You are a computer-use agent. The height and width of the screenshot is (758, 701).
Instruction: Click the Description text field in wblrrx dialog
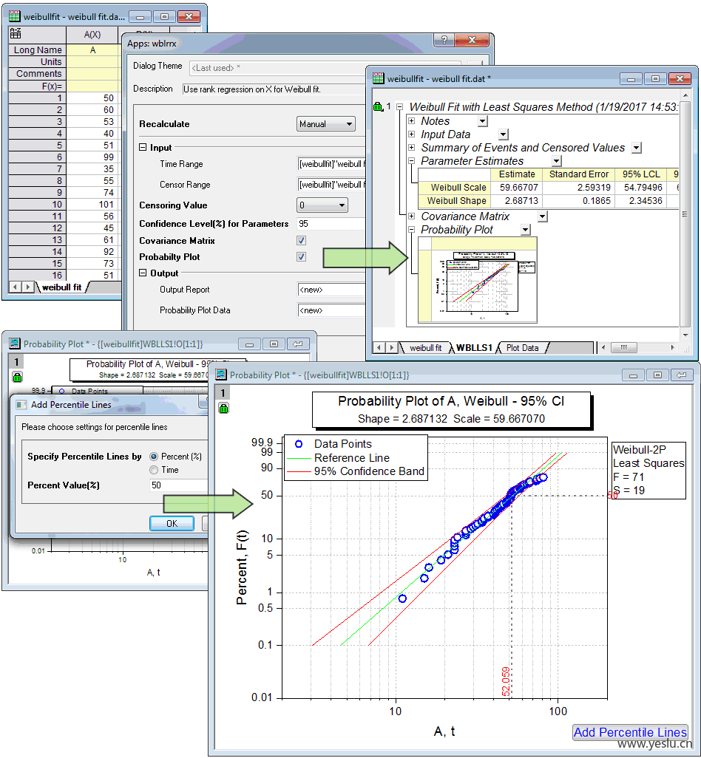tap(274, 89)
